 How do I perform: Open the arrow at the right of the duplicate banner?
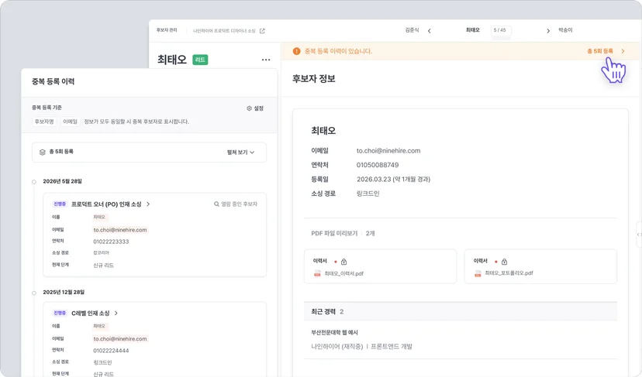(x=623, y=51)
